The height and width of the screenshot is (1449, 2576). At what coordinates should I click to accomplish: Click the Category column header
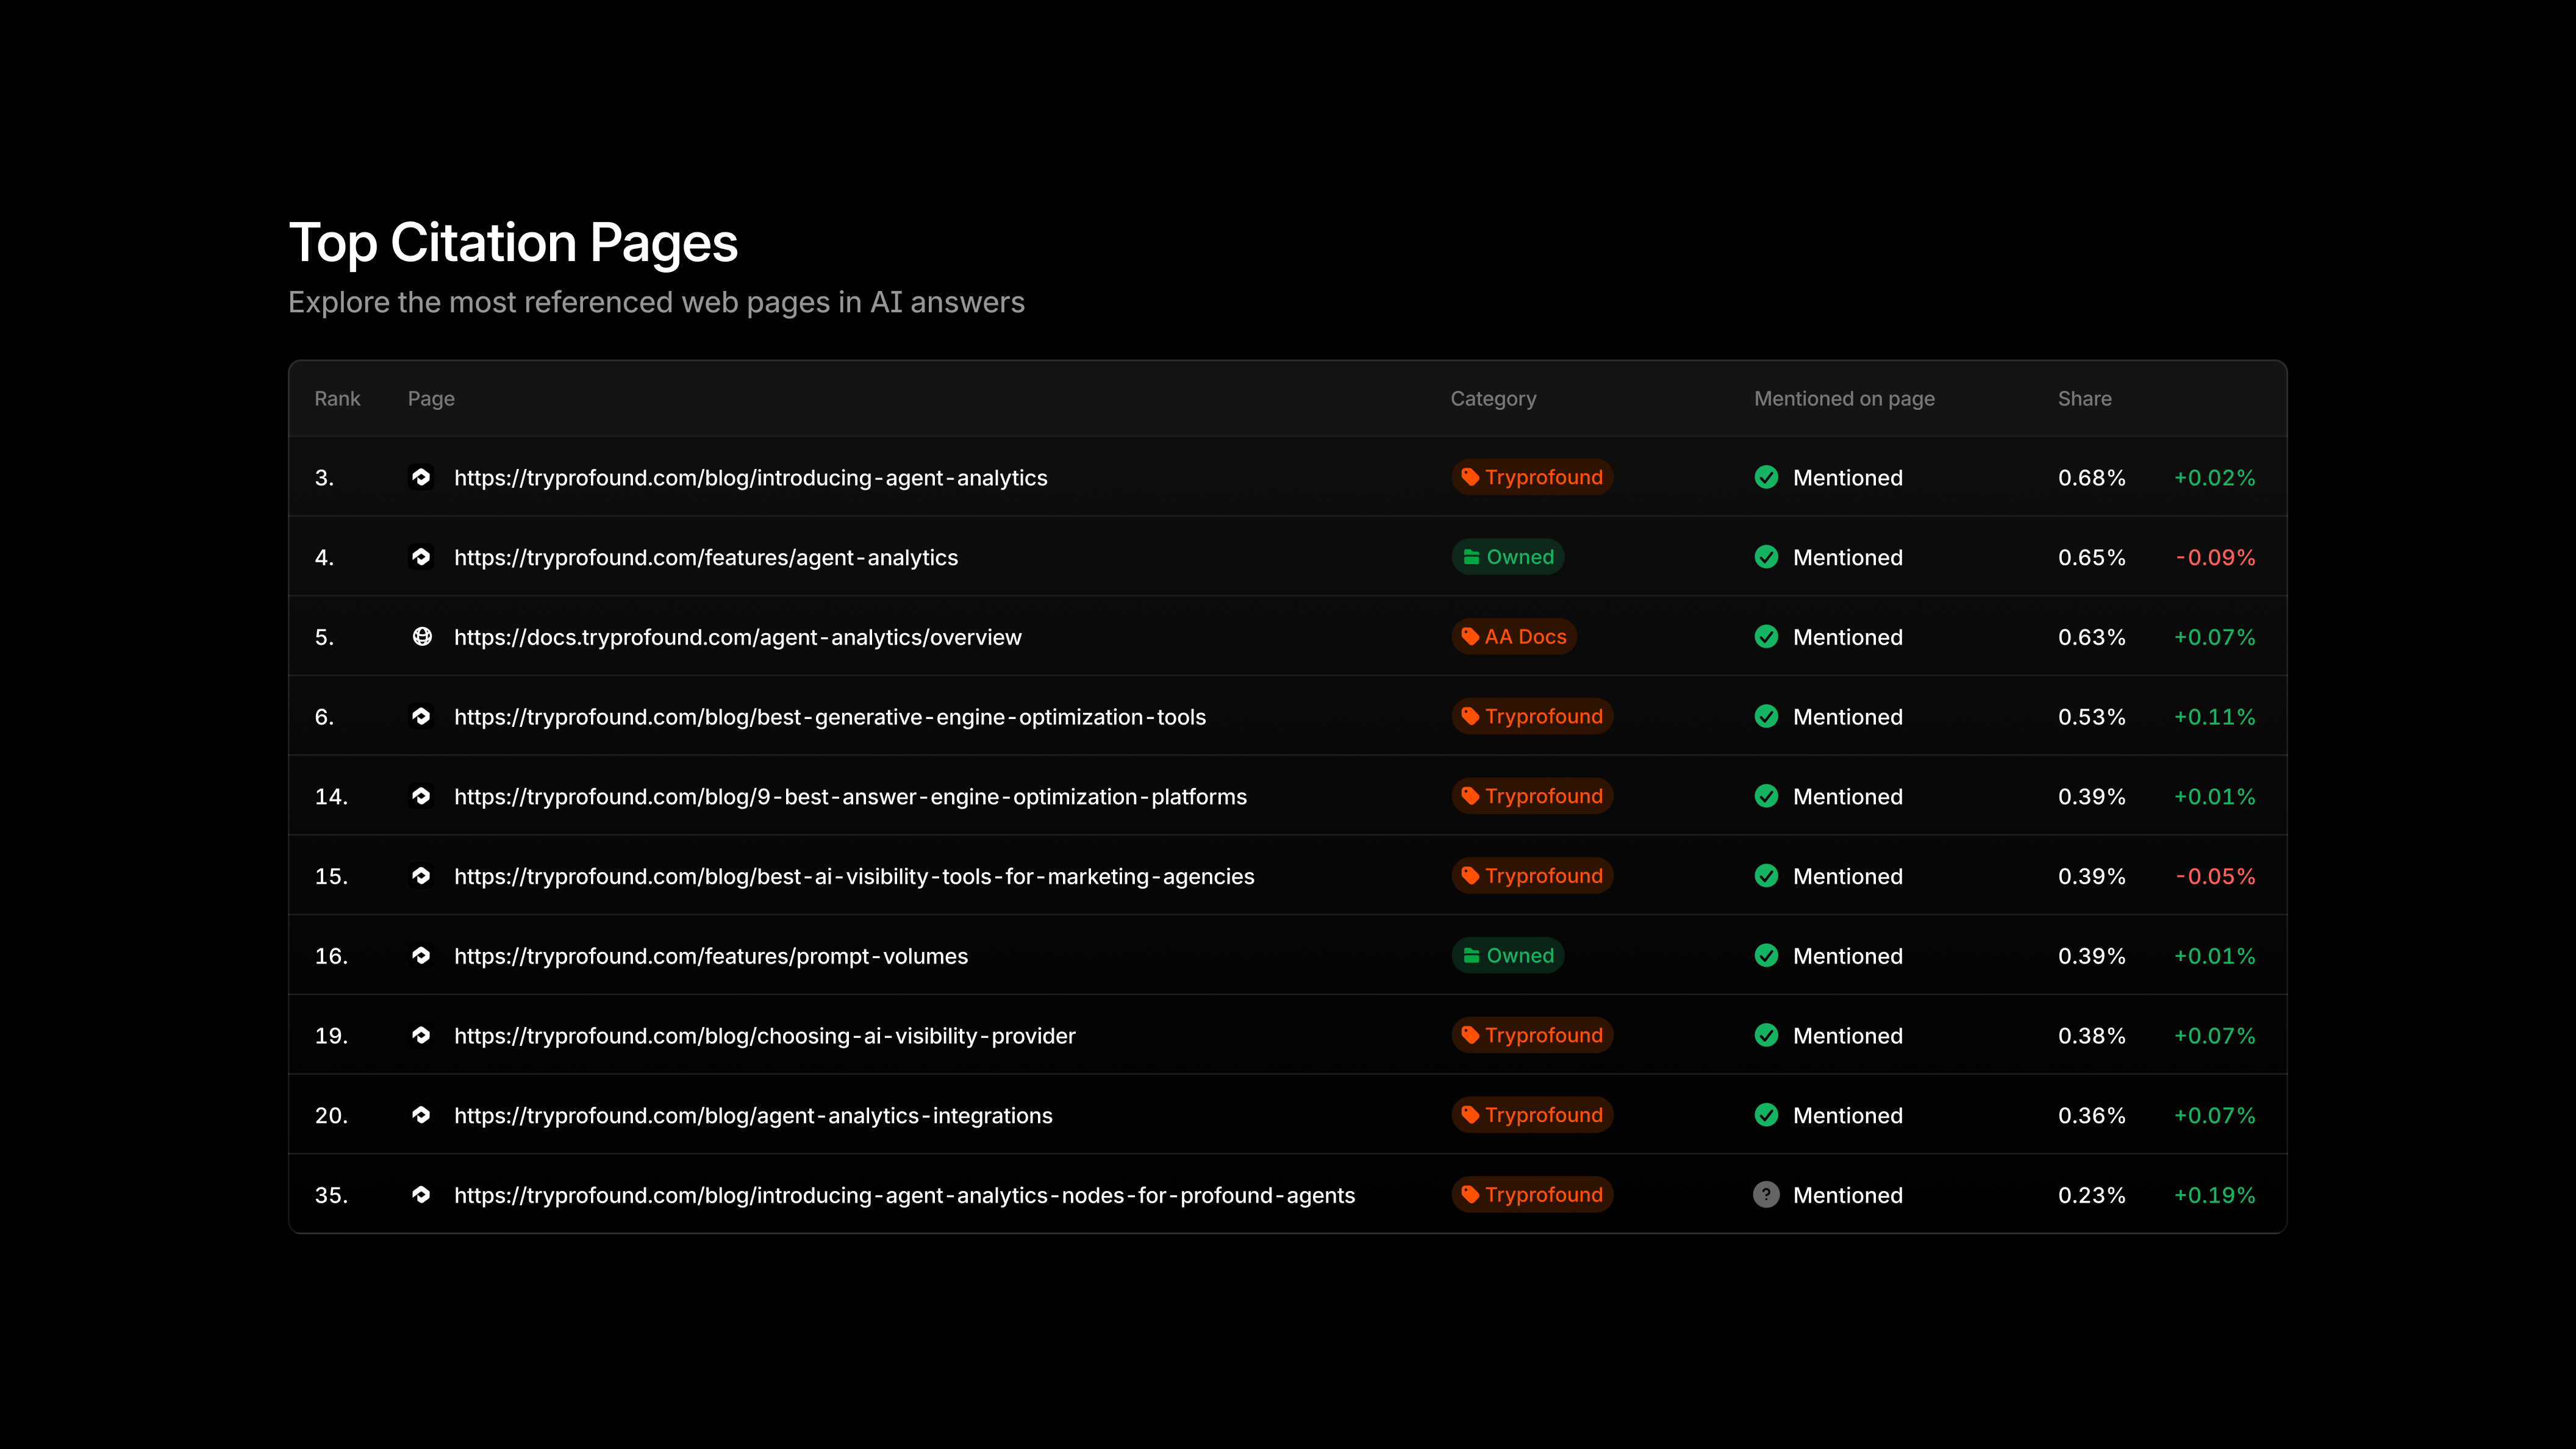click(x=1494, y=399)
